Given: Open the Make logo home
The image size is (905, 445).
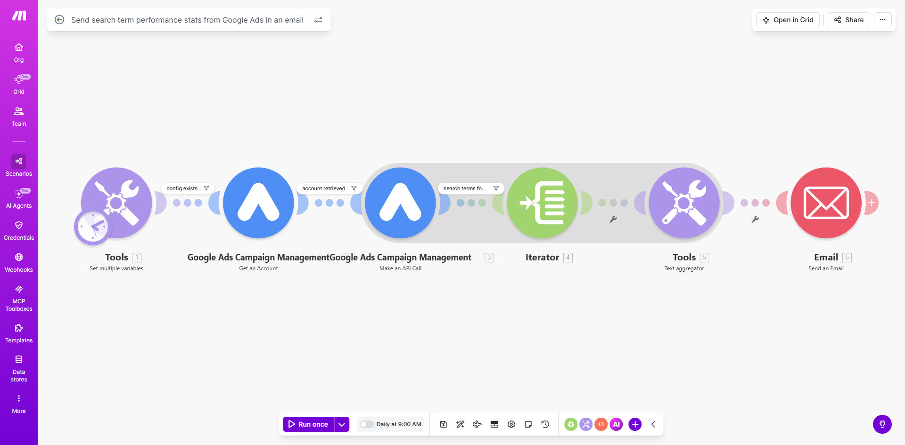Looking at the screenshot, I should pos(19,16).
